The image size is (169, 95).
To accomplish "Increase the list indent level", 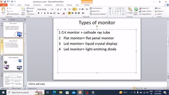I will 83,9.
